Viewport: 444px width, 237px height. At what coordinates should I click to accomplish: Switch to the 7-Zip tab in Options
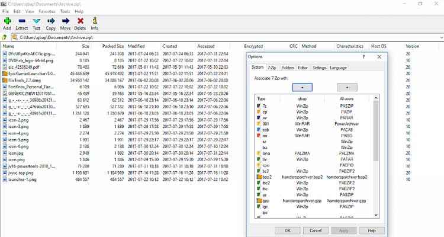pos(272,68)
